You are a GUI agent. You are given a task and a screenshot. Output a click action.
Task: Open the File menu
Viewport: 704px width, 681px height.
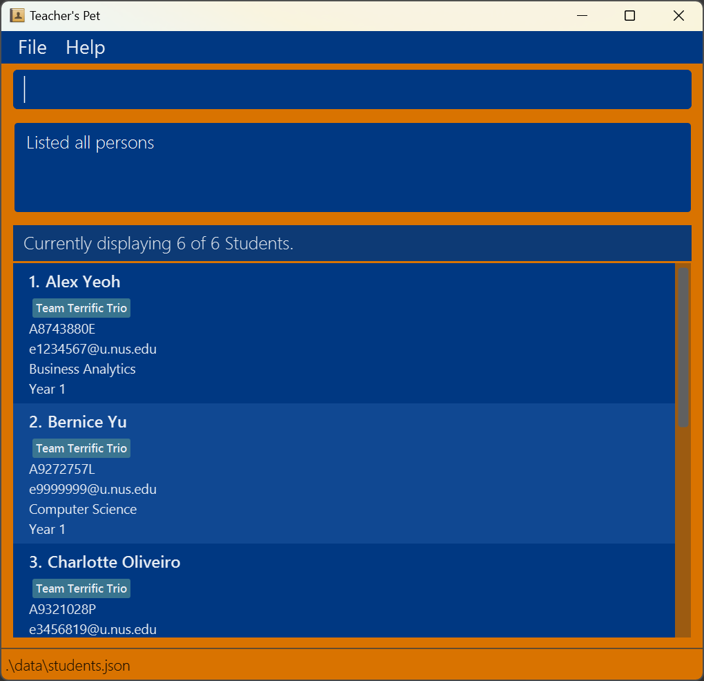tap(32, 47)
